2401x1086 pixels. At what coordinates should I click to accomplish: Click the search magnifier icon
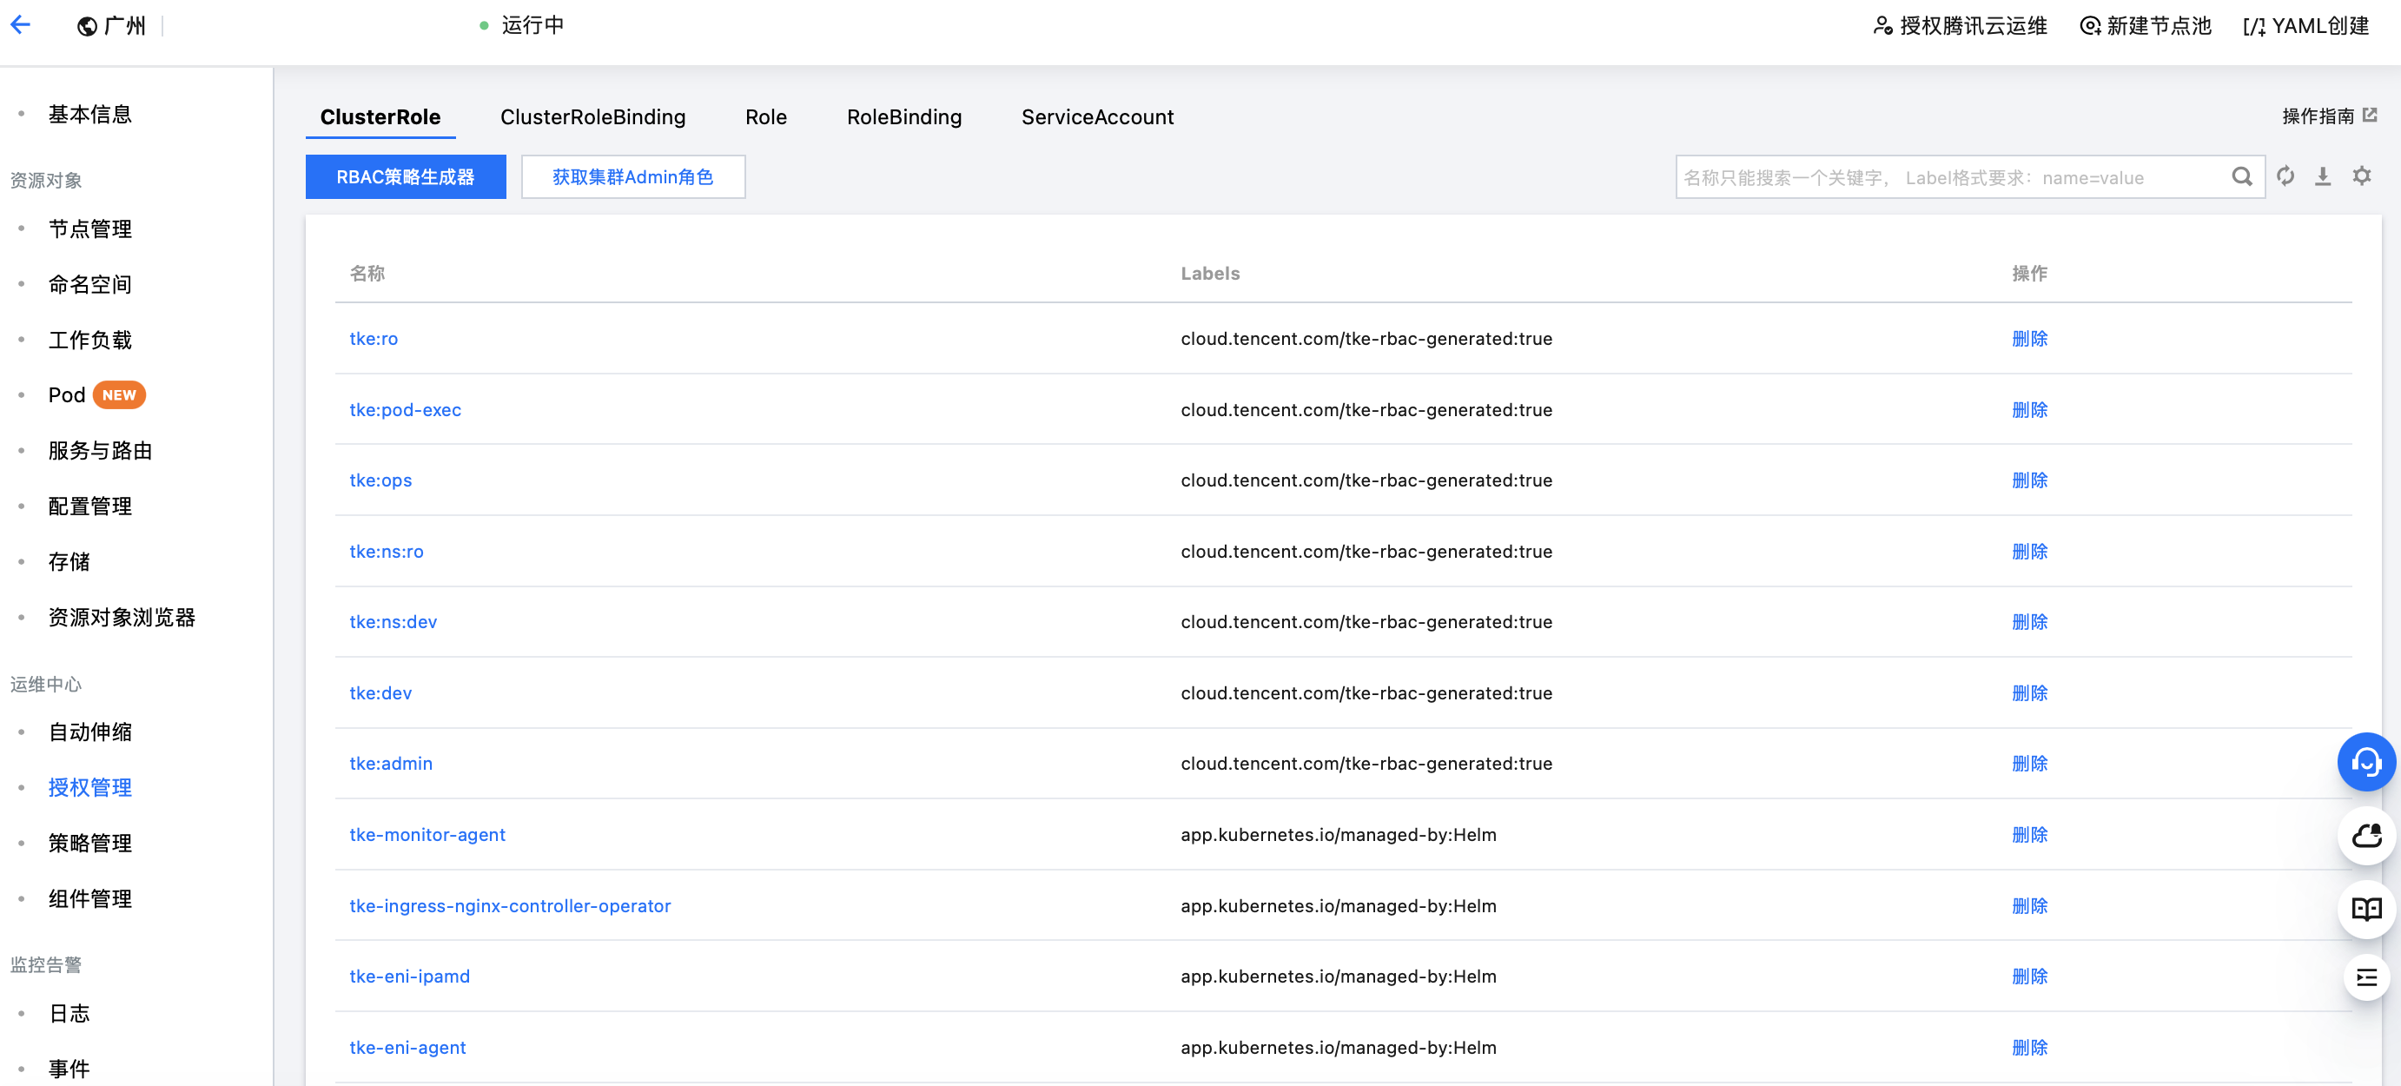(x=2242, y=176)
